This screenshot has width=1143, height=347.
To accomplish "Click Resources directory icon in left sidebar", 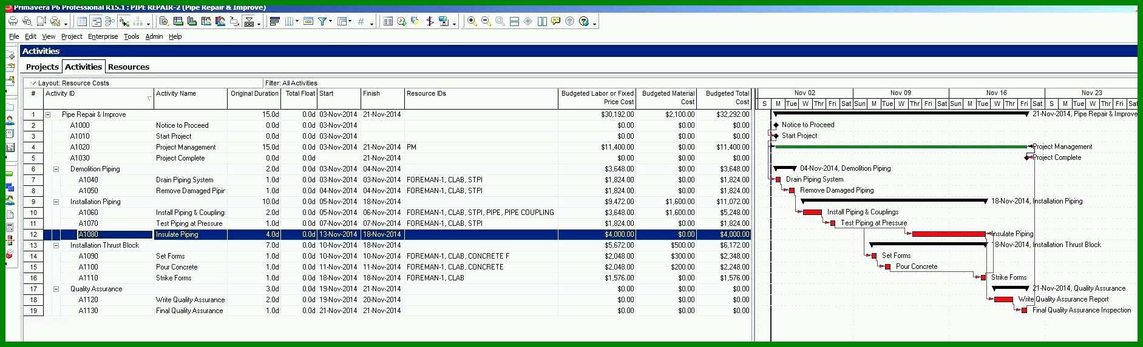I will (x=10, y=121).
